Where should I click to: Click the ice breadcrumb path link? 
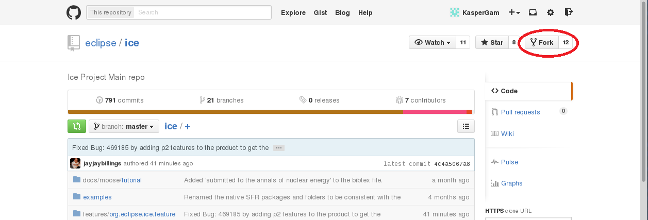[171, 126]
